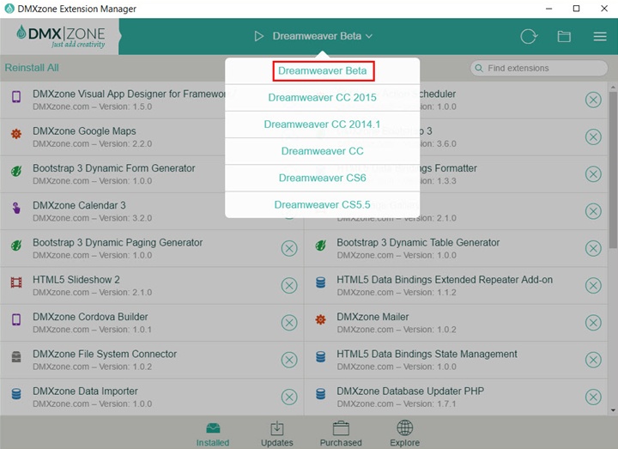Remove HTML5 Data Bindings Formatter
618x449 pixels.
(x=593, y=173)
